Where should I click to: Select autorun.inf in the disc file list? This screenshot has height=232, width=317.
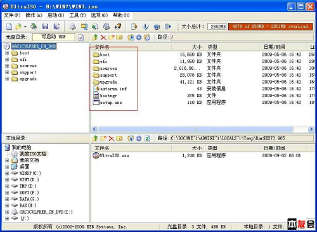(x=110, y=89)
